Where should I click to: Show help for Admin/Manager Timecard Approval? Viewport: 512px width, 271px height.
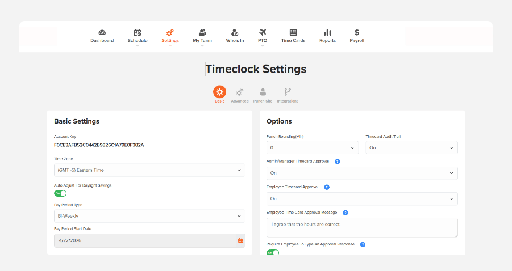338,162
